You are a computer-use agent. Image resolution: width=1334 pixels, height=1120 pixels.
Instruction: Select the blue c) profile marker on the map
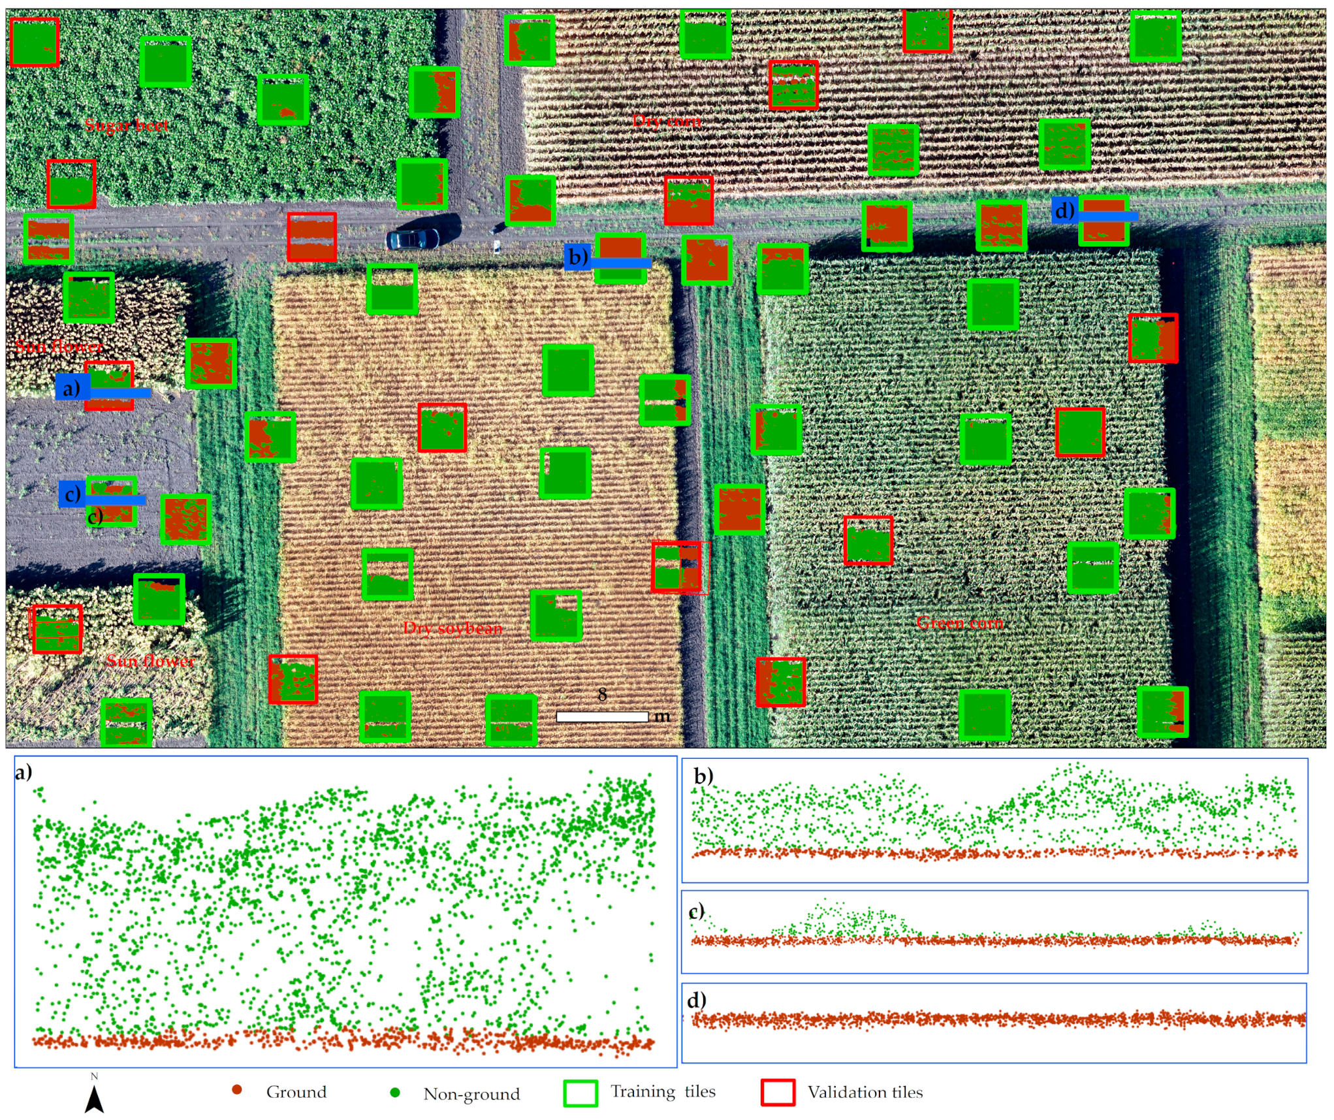tap(101, 494)
